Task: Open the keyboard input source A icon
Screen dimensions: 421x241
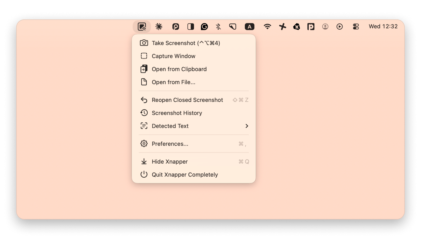Action: click(249, 26)
